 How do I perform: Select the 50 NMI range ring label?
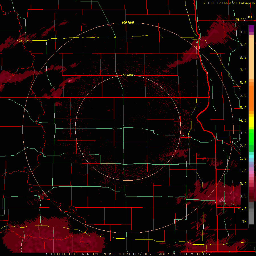(x=128, y=75)
